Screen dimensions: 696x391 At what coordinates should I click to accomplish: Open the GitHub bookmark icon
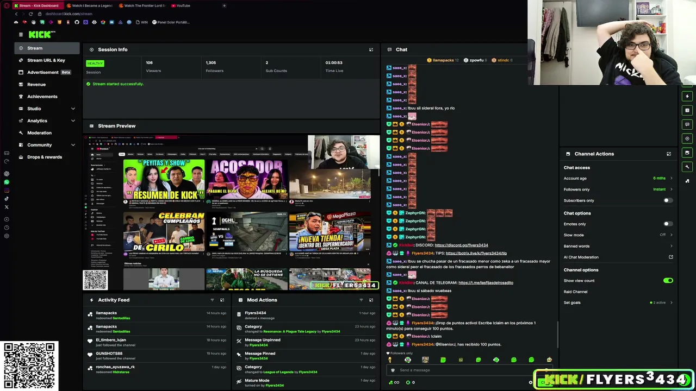[x=77, y=22]
